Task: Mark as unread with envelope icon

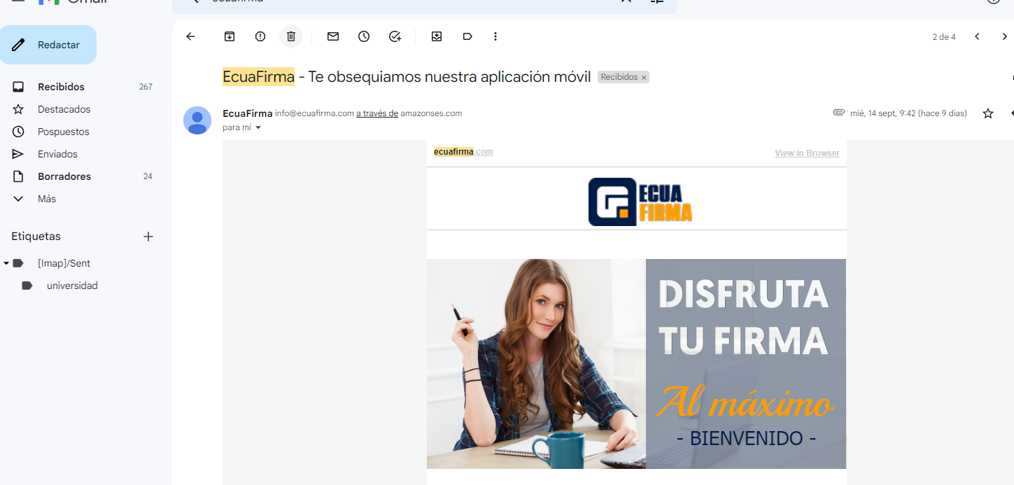Action: pos(333,36)
